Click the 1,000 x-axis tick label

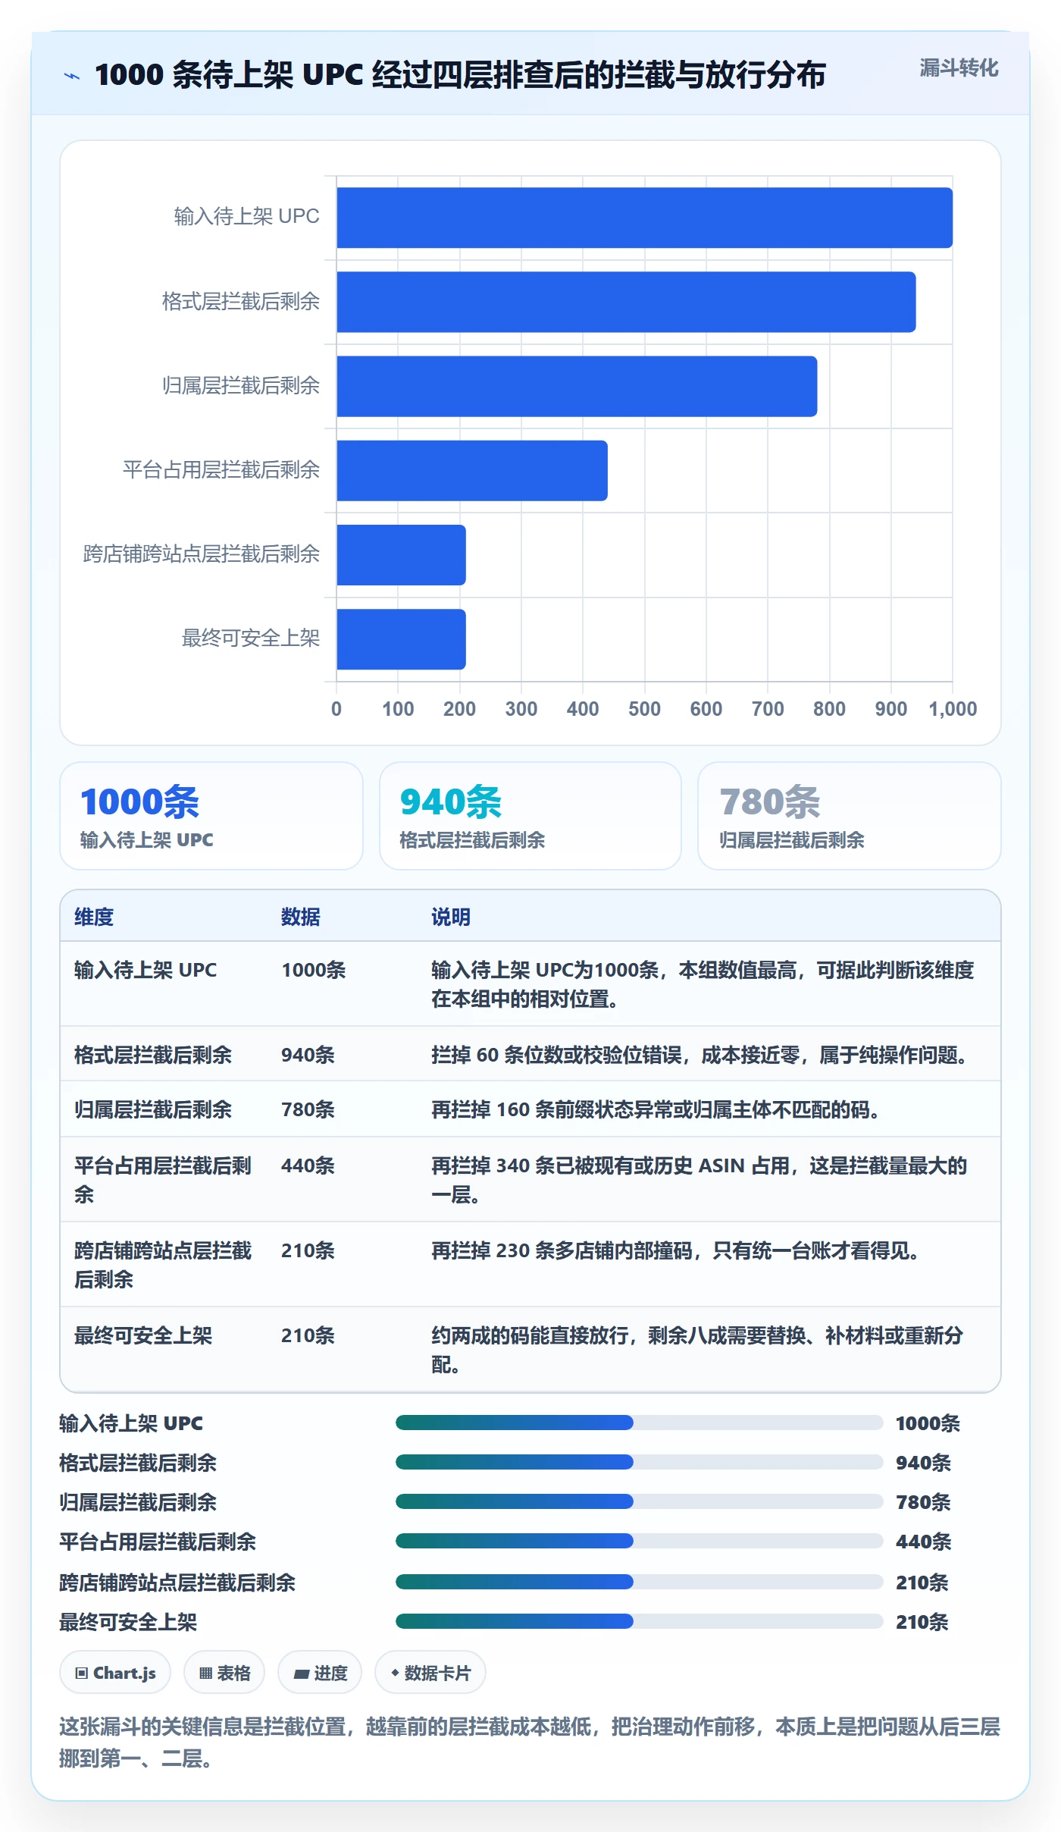point(953,709)
